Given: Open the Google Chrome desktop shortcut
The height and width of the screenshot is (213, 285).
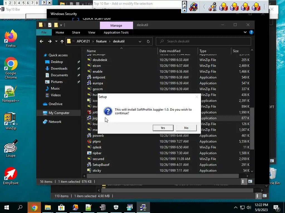Looking at the screenshot, I should 11,68.
